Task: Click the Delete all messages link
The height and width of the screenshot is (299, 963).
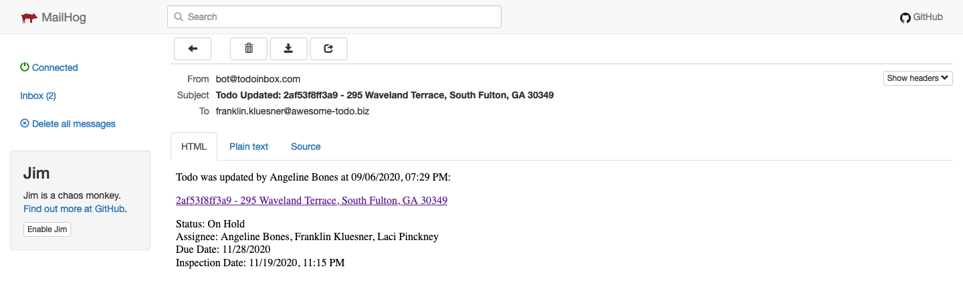Action: 74,124
